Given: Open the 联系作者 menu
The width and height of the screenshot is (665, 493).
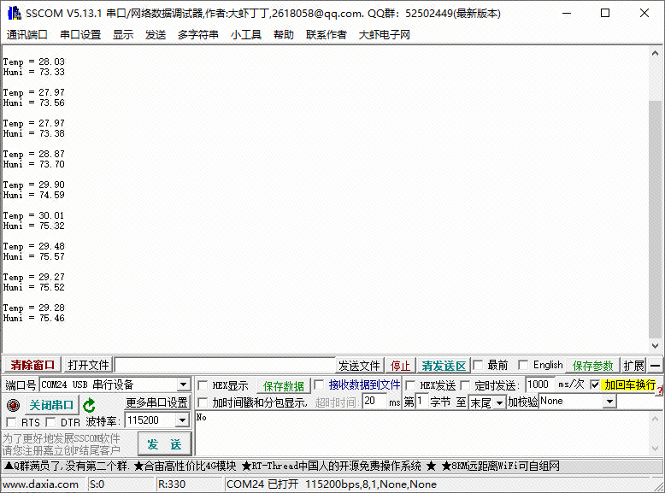Looking at the screenshot, I should click(x=327, y=35).
